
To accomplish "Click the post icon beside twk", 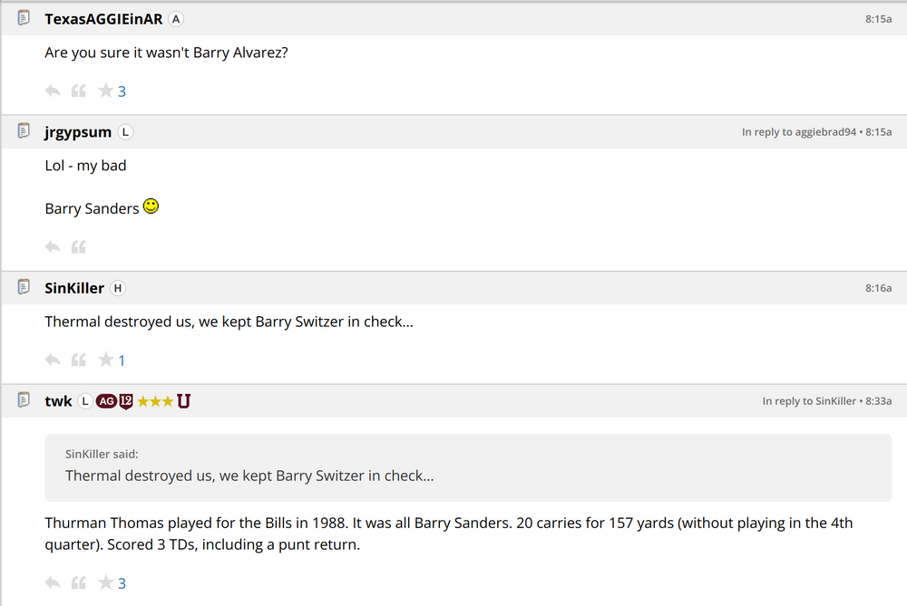I will click(24, 400).
